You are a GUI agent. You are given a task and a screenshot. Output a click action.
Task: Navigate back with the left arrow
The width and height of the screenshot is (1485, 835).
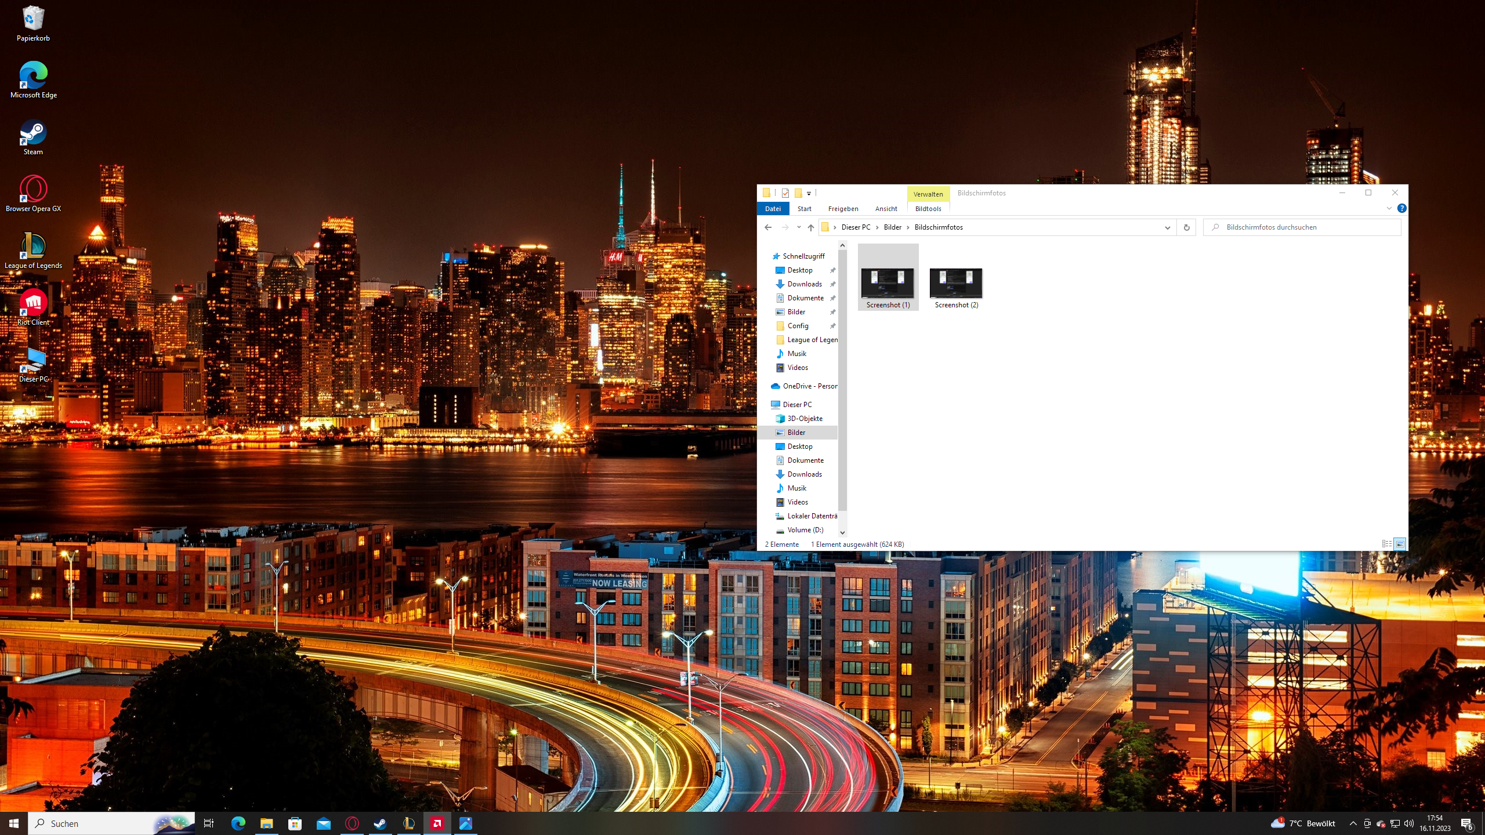point(768,227)
